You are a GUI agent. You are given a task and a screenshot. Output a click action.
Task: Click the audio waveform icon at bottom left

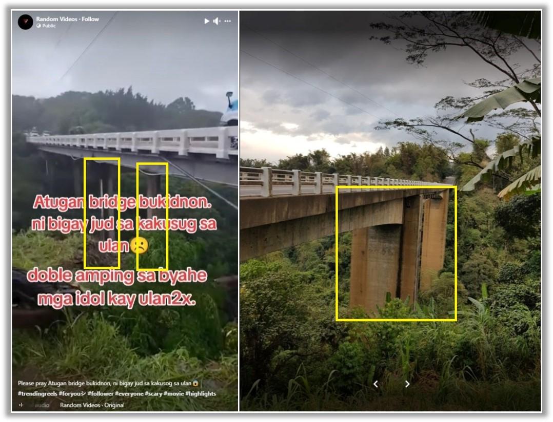point(21,405)
